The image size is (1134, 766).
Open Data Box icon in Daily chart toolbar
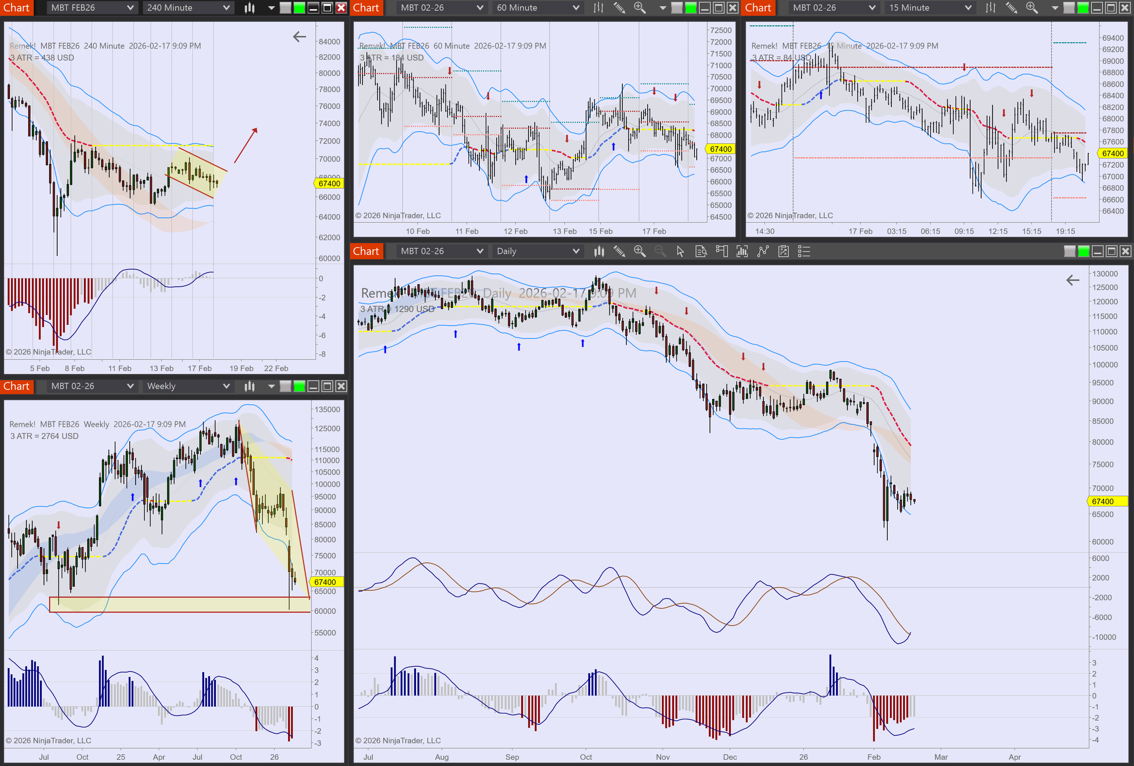(x=701, y=251)
